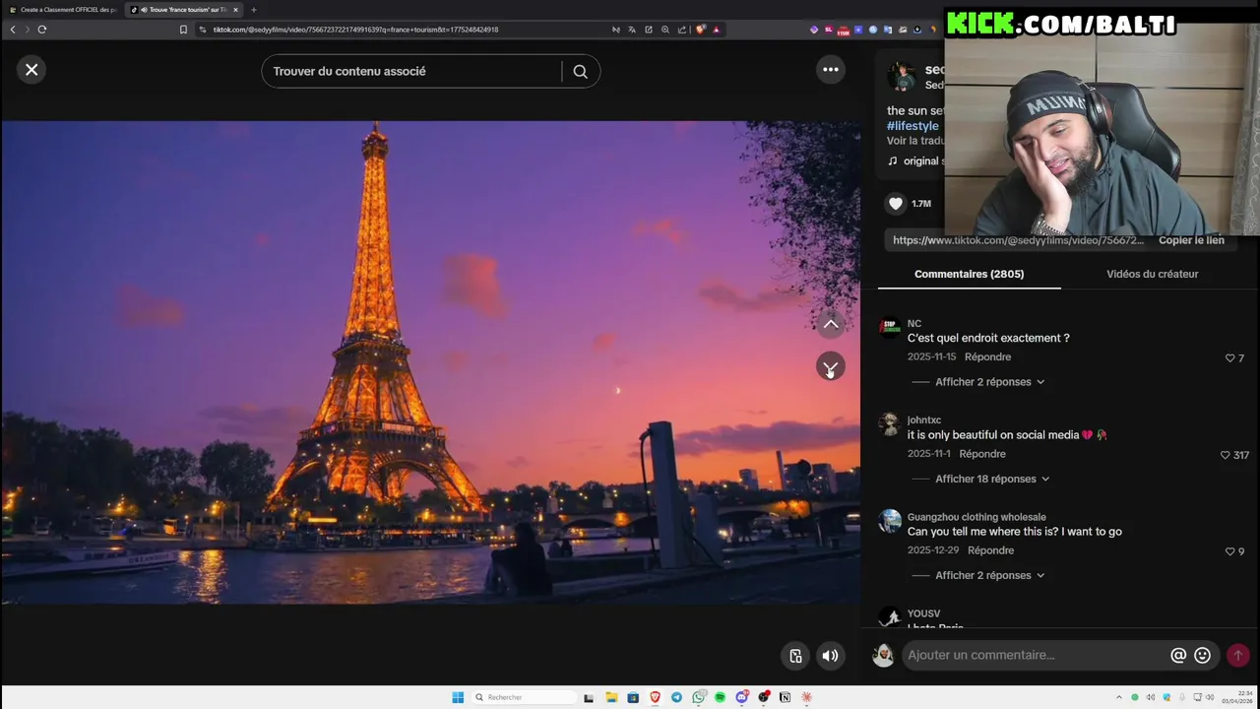Click the zoom magnifier icon in address bar
Viewport: 1260px width, 709px height.
coord(665,30)
